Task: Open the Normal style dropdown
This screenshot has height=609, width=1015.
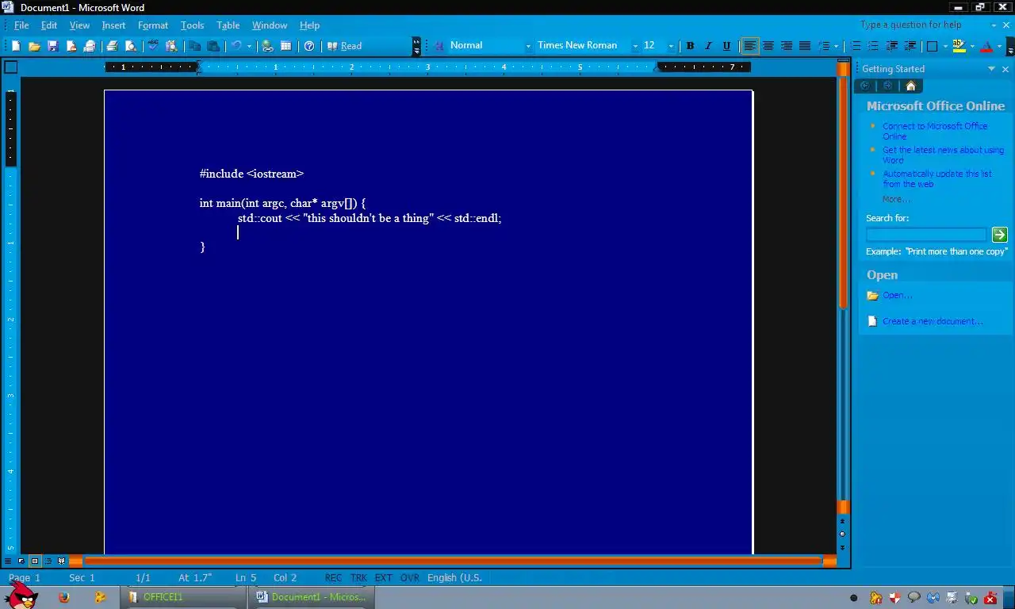Action: pyautogui.click(x=528, y=46)
